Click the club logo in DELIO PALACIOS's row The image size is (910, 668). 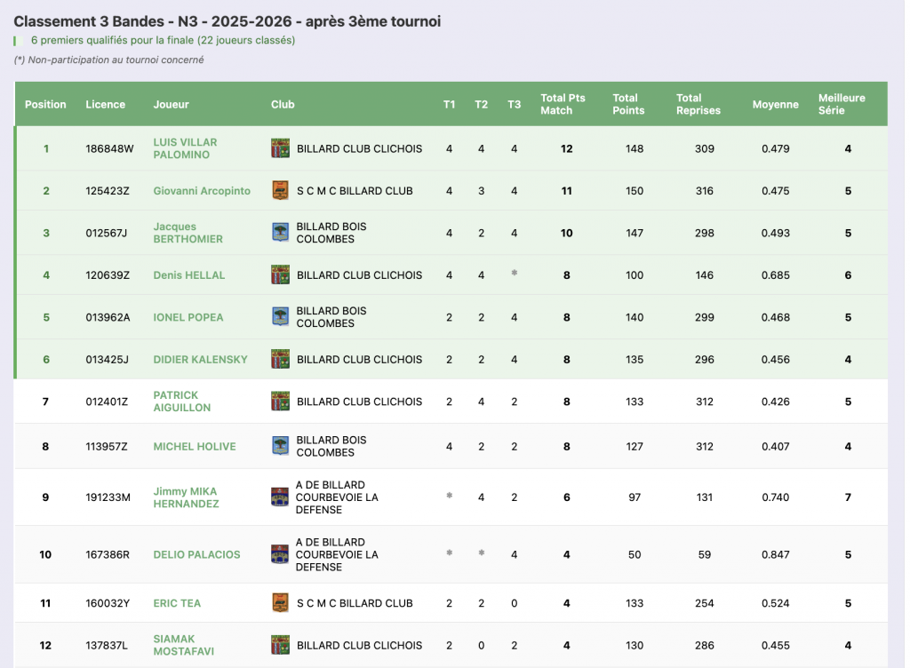pos(280,554)
